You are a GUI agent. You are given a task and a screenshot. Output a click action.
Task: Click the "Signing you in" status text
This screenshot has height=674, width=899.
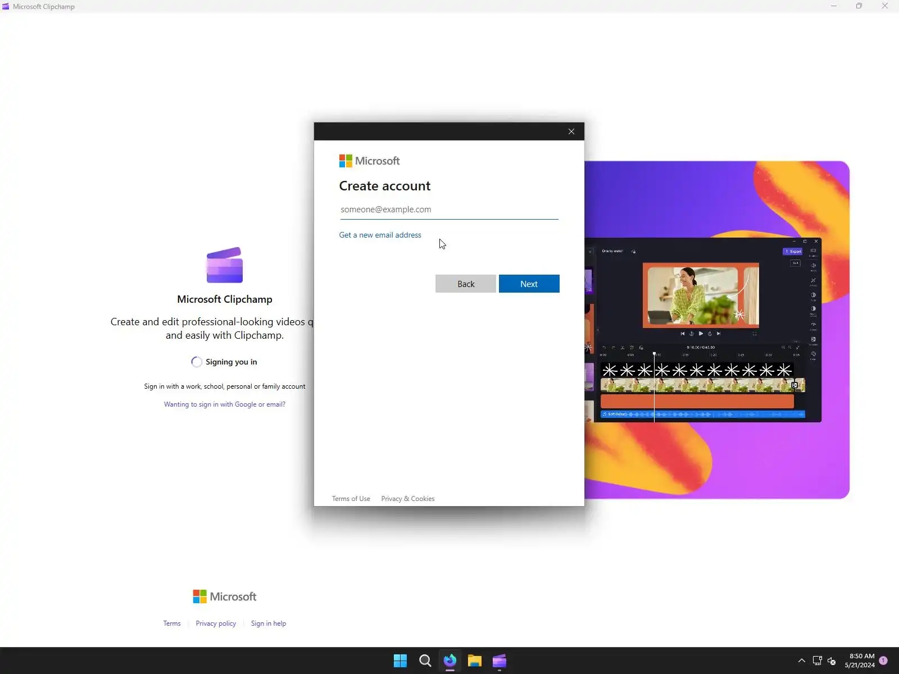coord(231,362)
